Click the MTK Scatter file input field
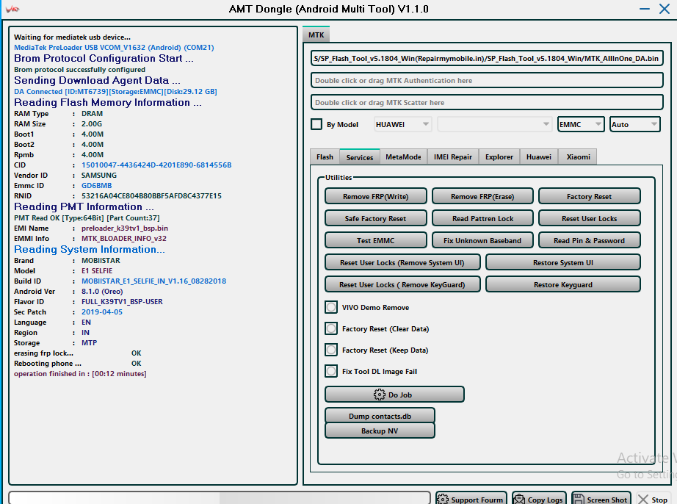 (x=487, y=103)
